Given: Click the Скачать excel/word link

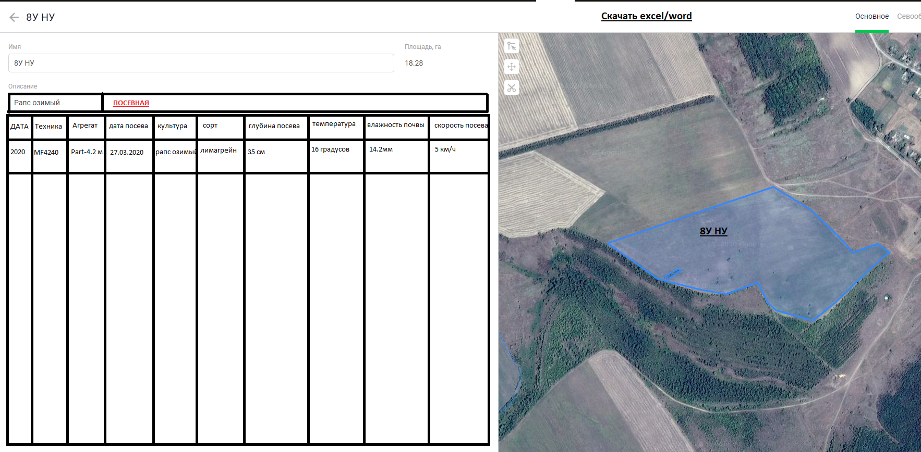Looking at the screenshot, I should [646, 16].
